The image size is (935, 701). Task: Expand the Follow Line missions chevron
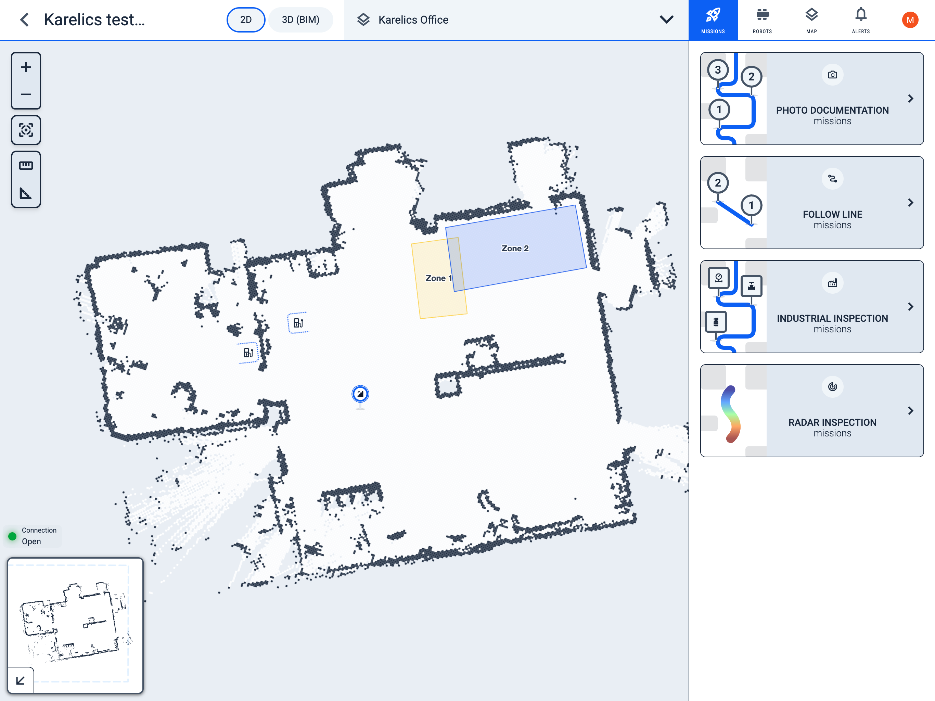(910, 203)
